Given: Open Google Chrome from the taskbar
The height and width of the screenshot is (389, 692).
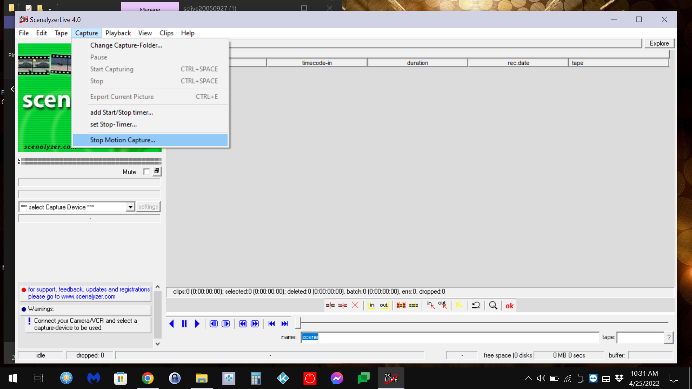Looking at the screenshot, I should tap(148, 378).
